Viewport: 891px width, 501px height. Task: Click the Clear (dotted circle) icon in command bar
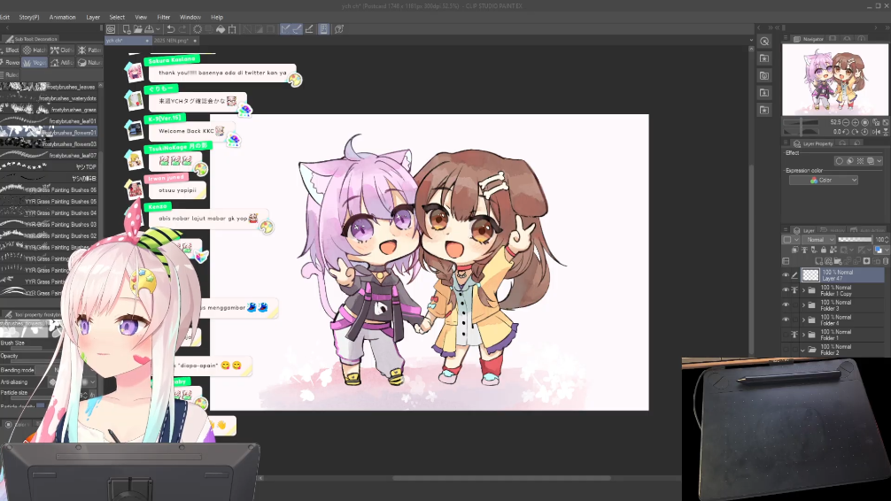pyautogui.click(x=198, y=29)
